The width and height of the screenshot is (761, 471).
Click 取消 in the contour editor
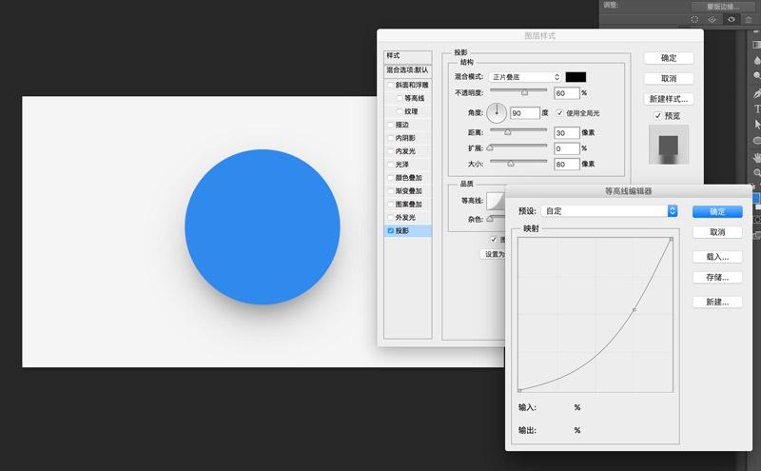point(717,232)
